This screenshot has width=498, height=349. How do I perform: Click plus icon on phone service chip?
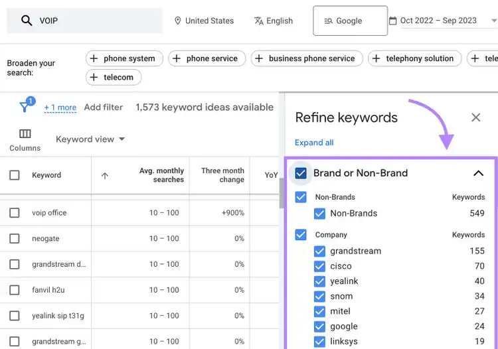pos(177,58)
